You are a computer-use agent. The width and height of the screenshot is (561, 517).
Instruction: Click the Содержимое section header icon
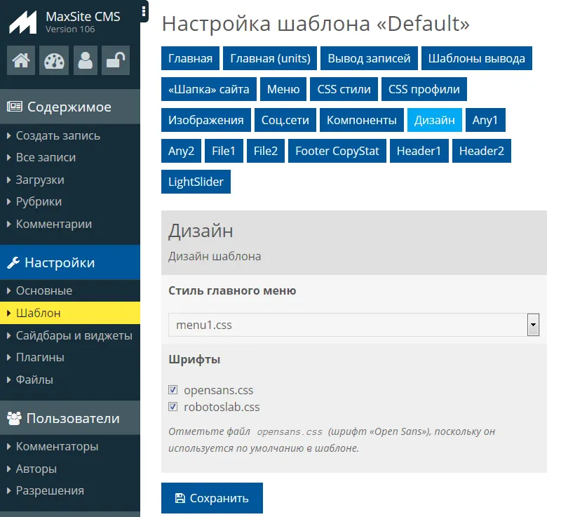click(x=15, y=107)
